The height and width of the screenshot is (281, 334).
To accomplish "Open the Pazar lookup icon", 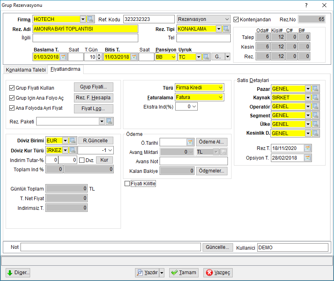I will tap(316, 88).
